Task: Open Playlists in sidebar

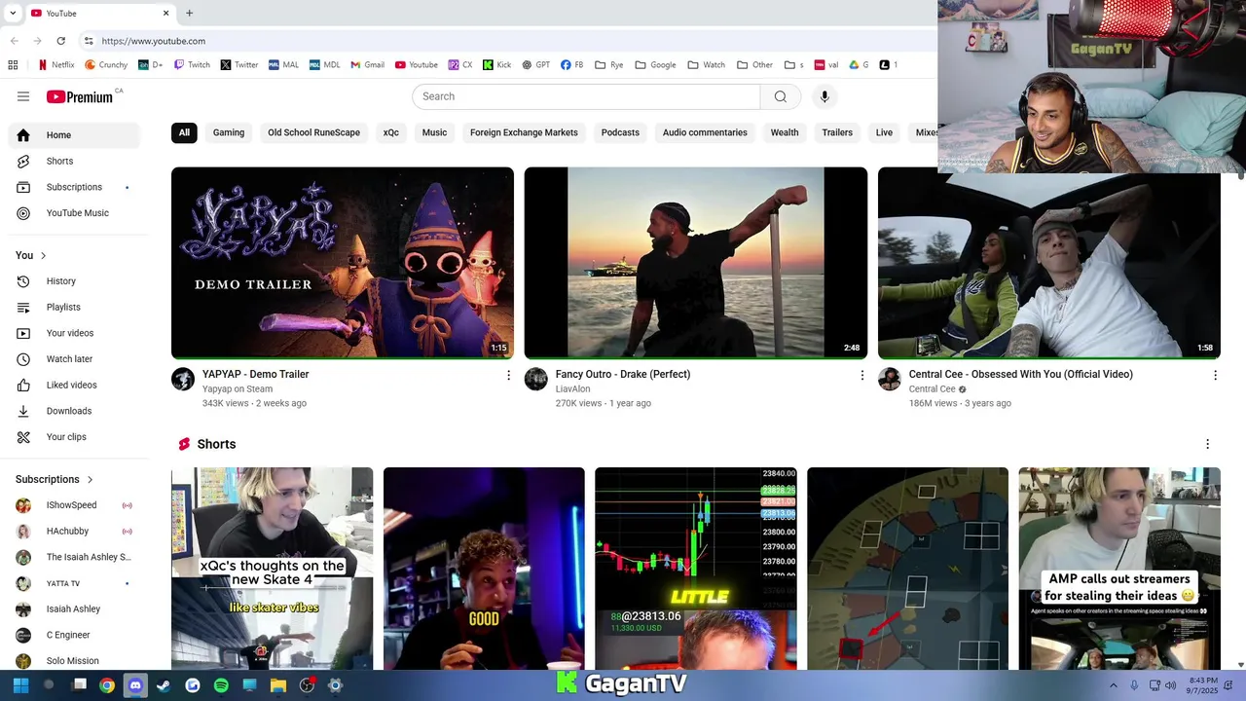Action: click(74, 307)
